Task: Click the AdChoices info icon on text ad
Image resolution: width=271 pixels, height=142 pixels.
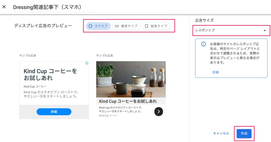Action: click(87, 63)
